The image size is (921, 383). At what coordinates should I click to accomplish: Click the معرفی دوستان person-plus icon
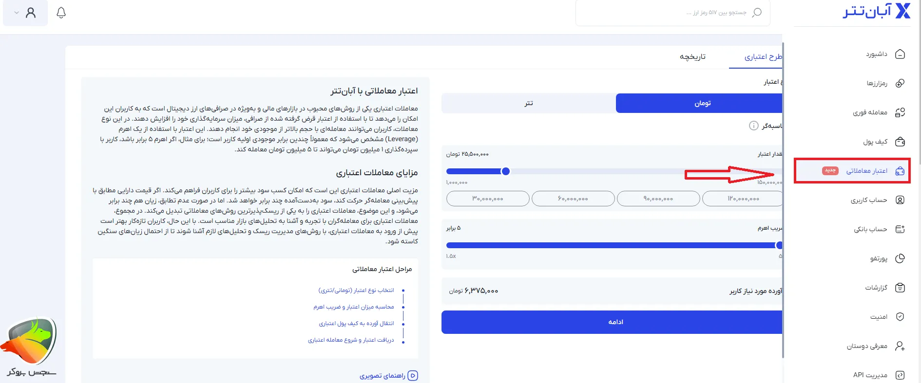click(900, 346)
